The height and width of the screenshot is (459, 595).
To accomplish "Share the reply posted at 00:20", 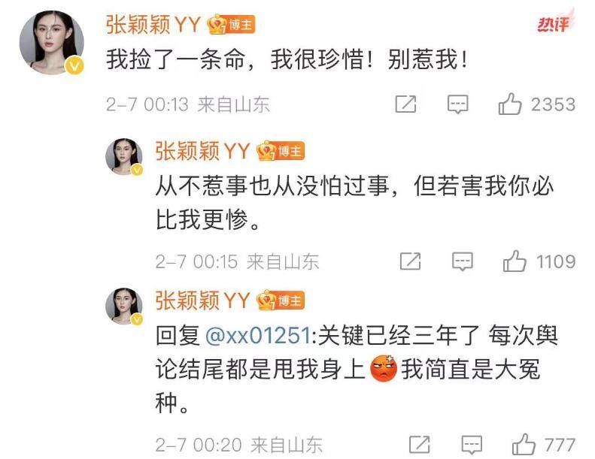I will click(420, 444).
